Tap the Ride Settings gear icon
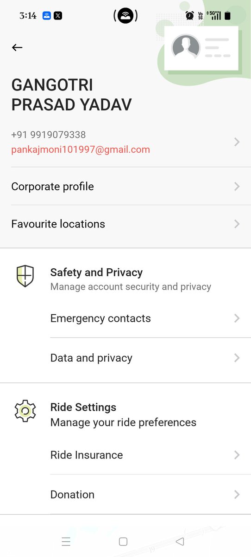The width and height of the screenshot is (251, 557). 25,411
